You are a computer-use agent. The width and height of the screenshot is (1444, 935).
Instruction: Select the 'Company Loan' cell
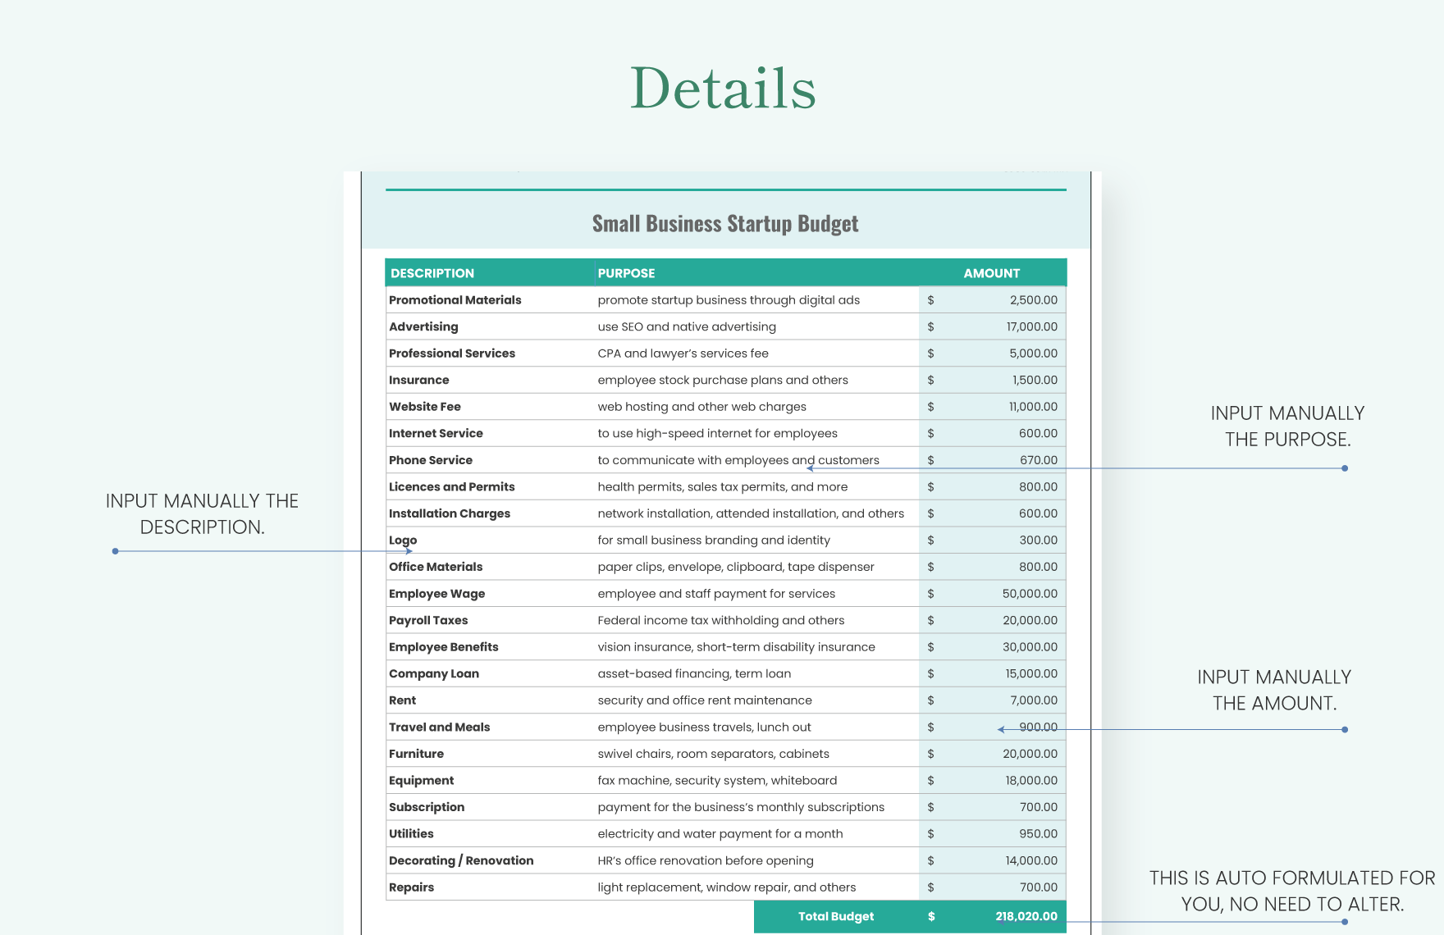pyautogui.click(x=434, y=673)
